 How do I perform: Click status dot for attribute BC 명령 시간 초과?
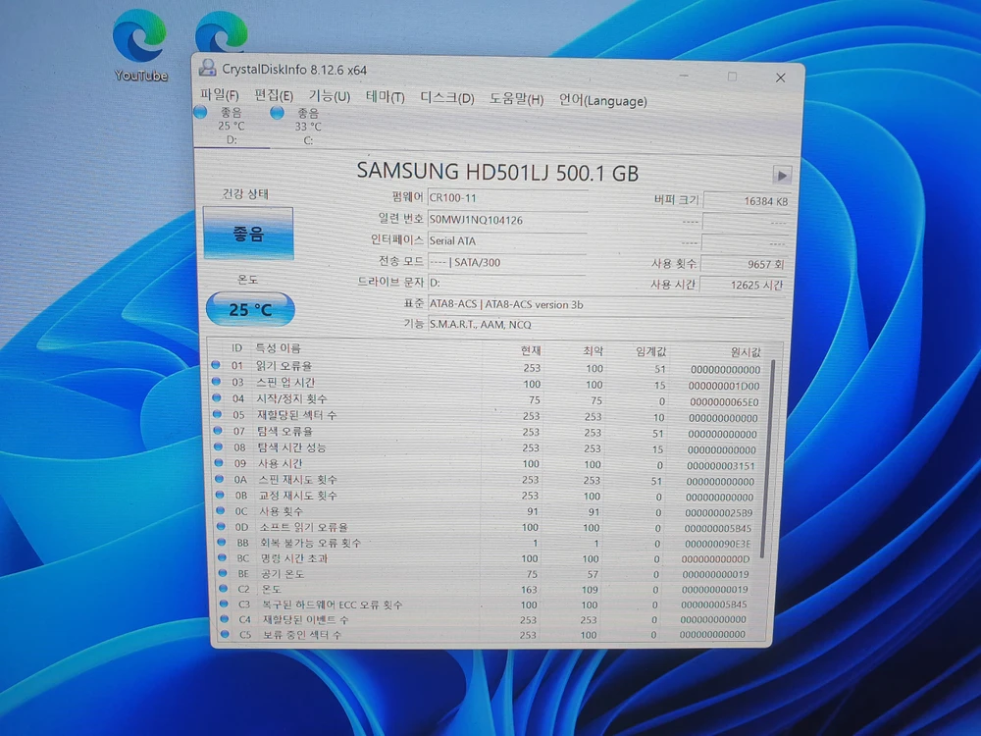pos(223,557)
